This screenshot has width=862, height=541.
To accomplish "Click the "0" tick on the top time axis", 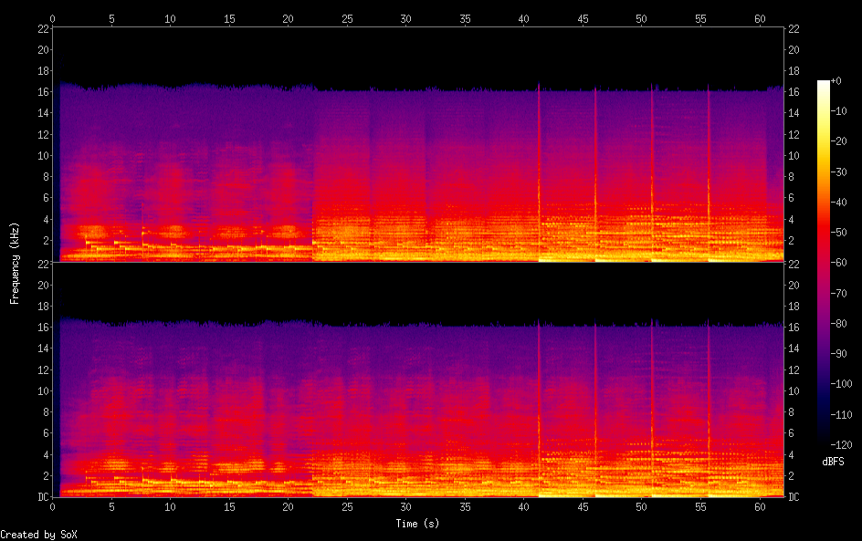I will point(52,18).
